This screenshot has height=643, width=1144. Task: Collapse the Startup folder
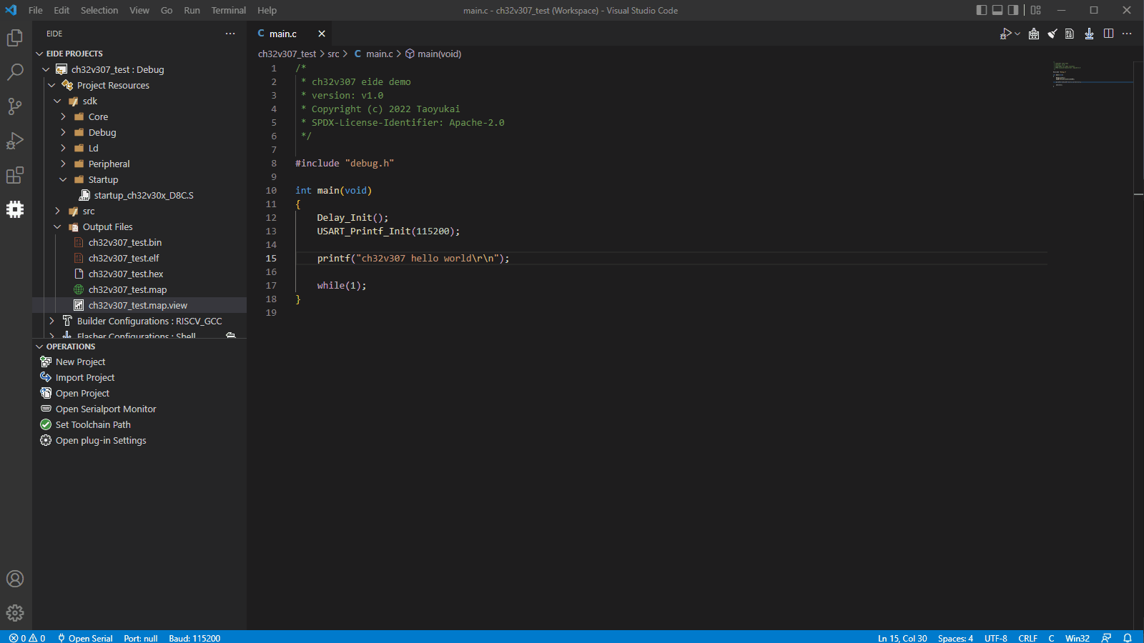pyautogui.click(x=63, y=179)
